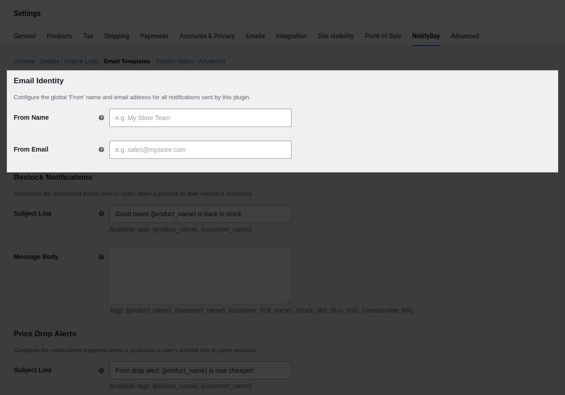Open the Site visibility tab
The width and height of the screenshot is (565, 395).
pos(336,36)
